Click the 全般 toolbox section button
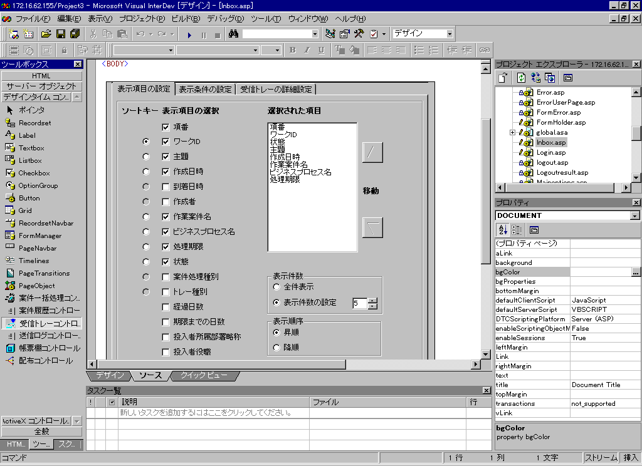The height and width of the screenshot is (466, 642). tap(41, 431)
